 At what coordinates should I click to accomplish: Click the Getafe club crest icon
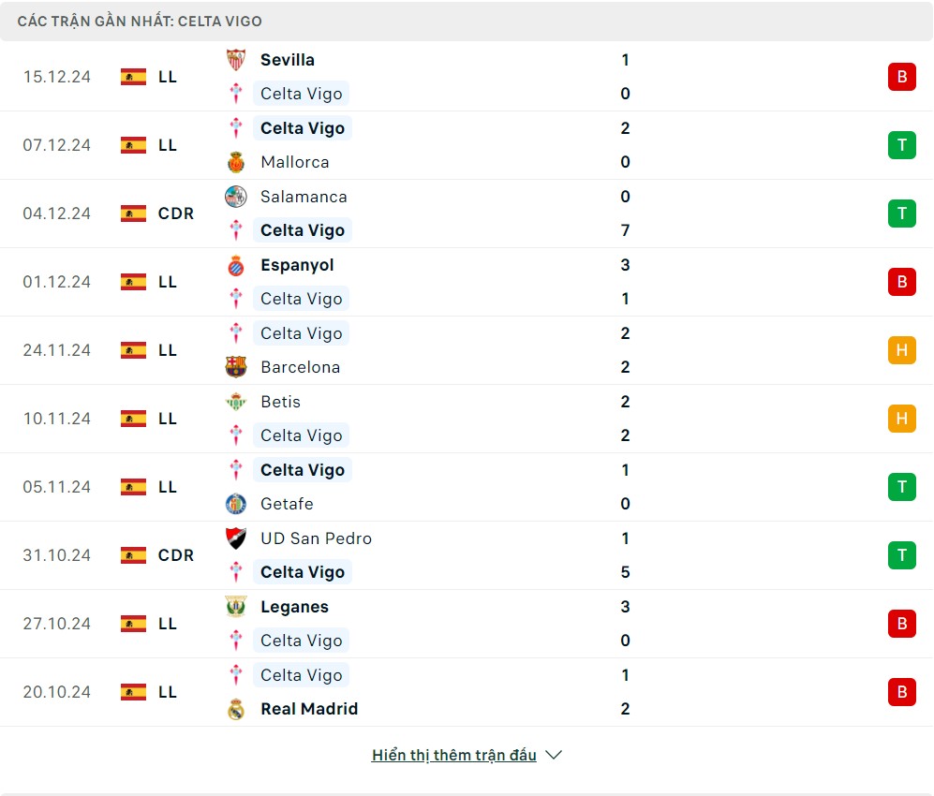click(236, 504)
